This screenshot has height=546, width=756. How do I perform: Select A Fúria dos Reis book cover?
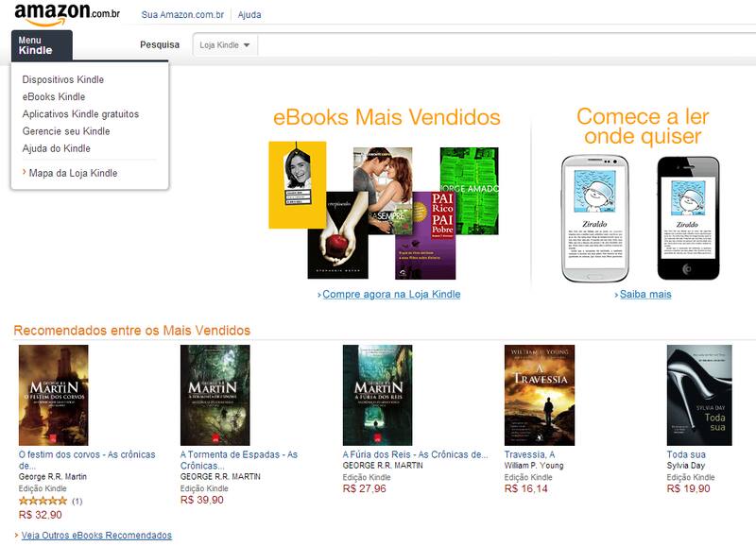point(377,395)
